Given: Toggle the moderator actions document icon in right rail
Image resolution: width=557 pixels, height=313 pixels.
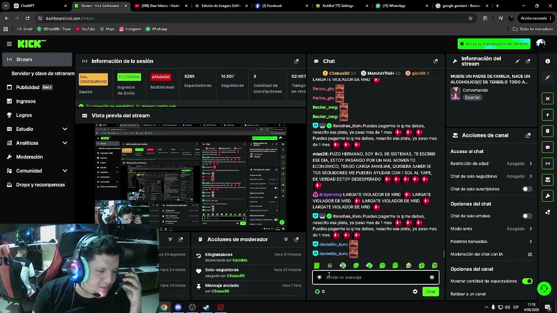Looking at the screenshot, I should (x=548, y=131).
